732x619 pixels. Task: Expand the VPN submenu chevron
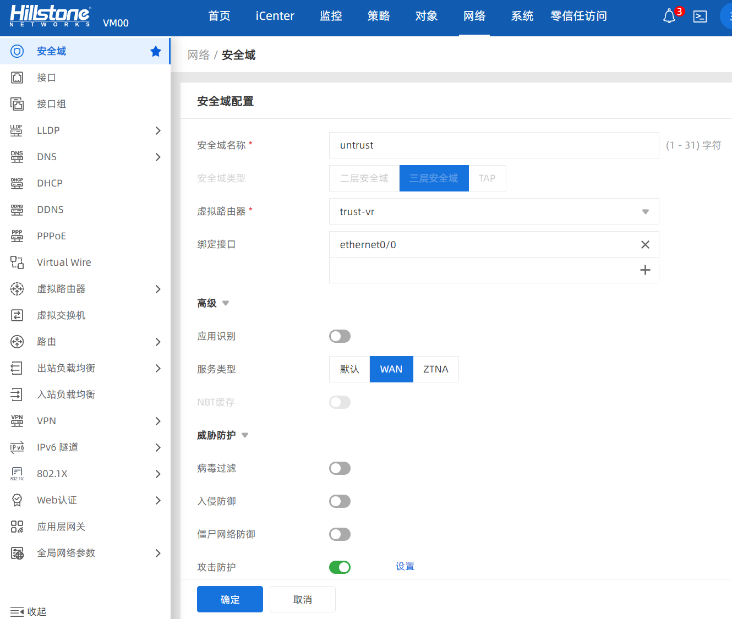tap(158, 421)
